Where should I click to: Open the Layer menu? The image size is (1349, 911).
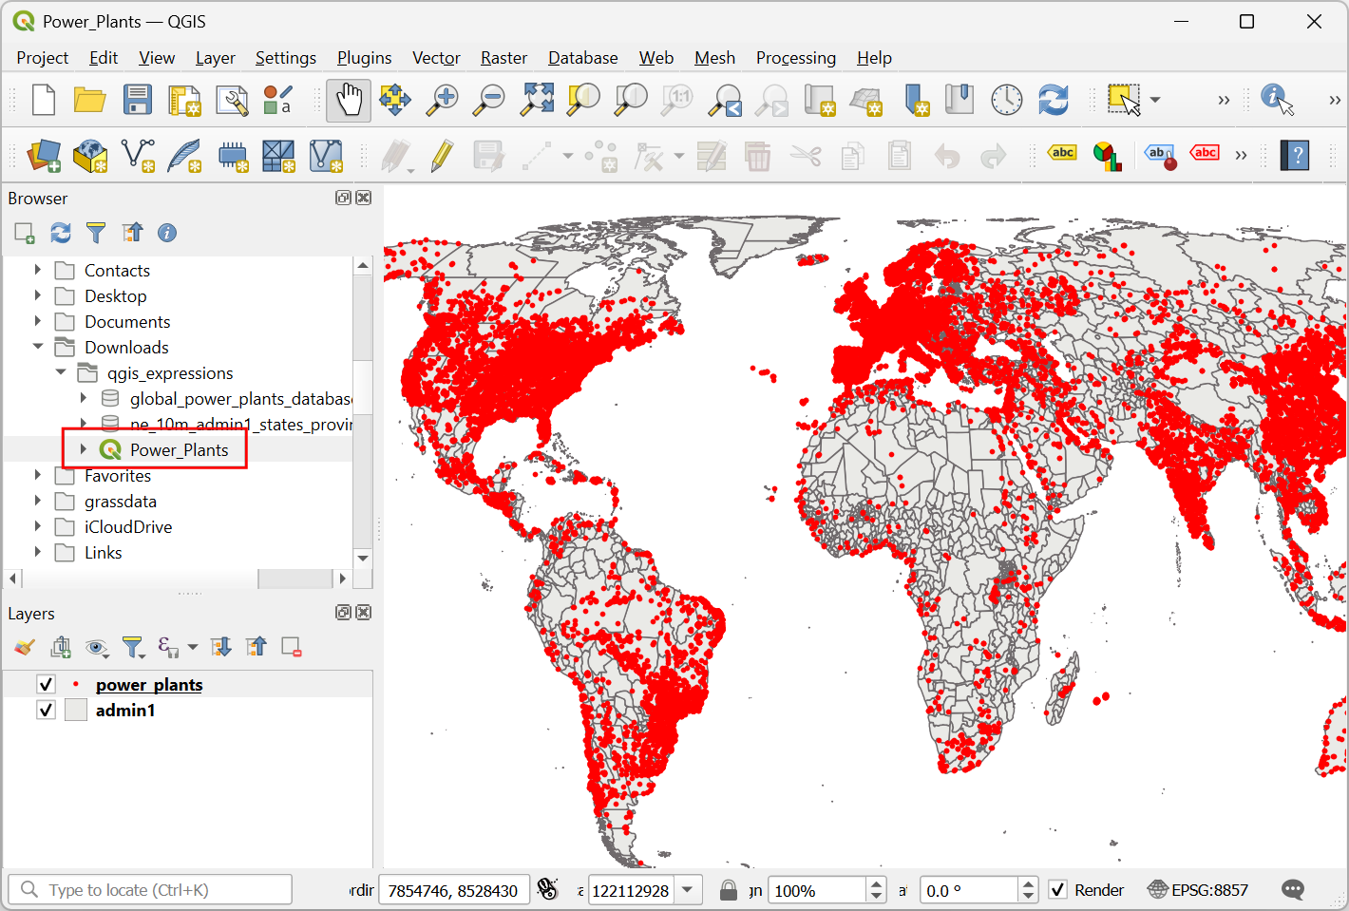216,58
